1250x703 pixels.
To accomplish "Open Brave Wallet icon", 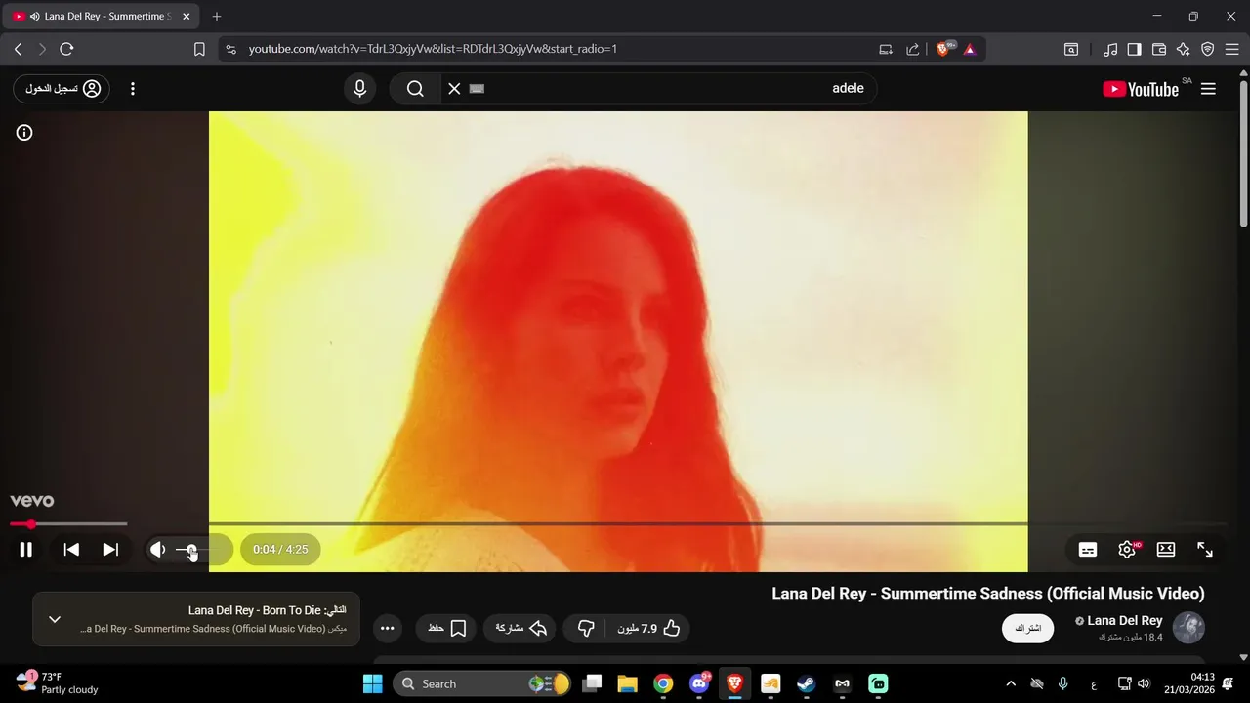I will [x=1159, y=49].
